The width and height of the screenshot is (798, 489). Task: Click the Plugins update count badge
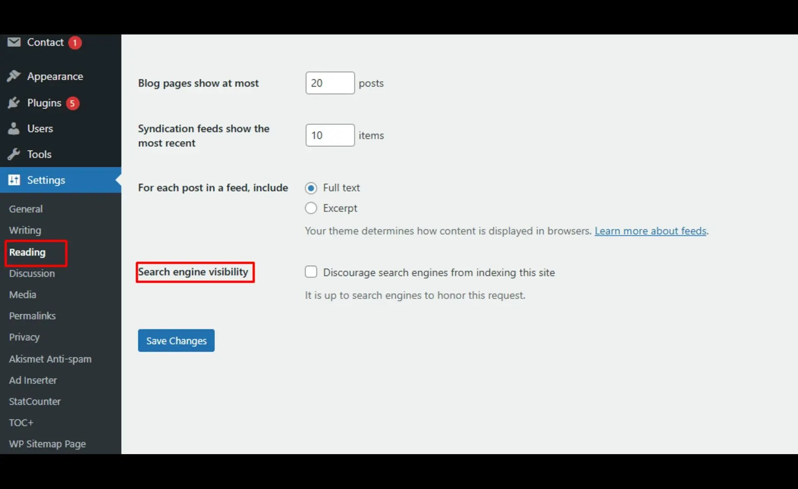click(72, 103)
